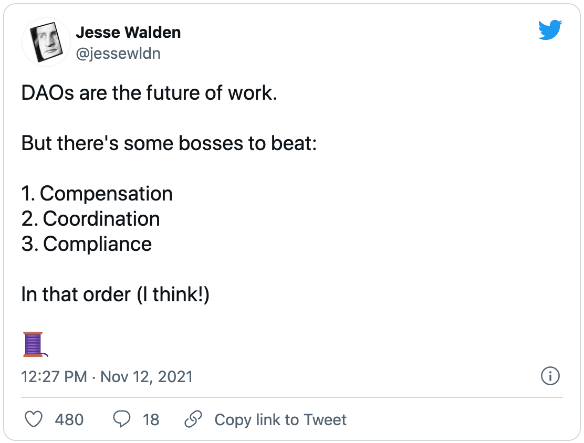584x443 pixels.
Task: Click the 12:27 PM time text
Action: pyautogui.click(x=54, y=377)
